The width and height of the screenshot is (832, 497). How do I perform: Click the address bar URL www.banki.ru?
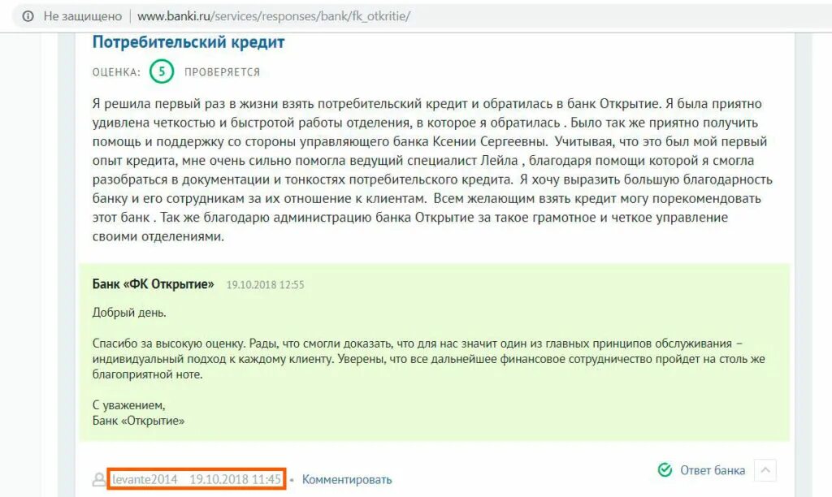click(x=273, y=16)
